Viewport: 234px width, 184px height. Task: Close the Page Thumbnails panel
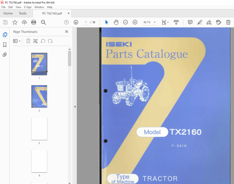(x=67, y=32)
